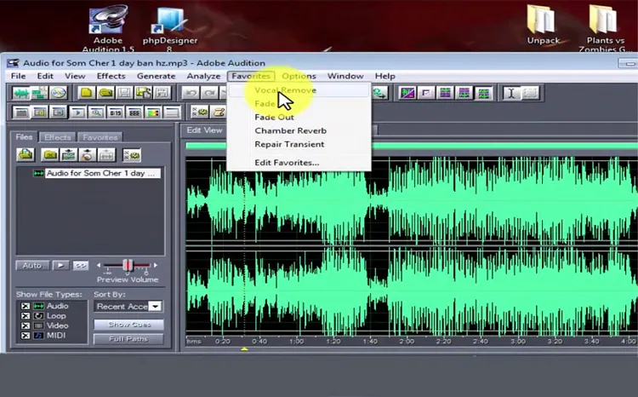The height and width of the screenshot is (397, 638).
Task: Click left arrow of Preview Volume slider
Action: coord(99,265)
